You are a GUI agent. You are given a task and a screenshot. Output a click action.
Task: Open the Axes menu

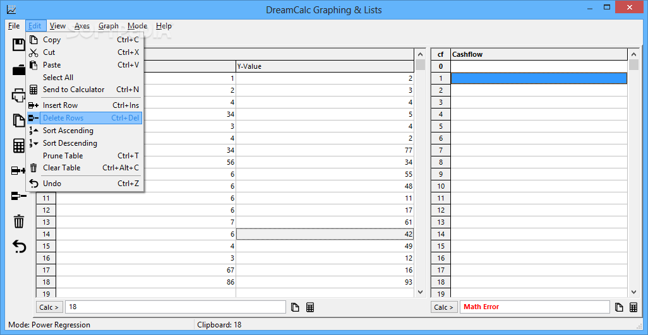tap(82, 26)
